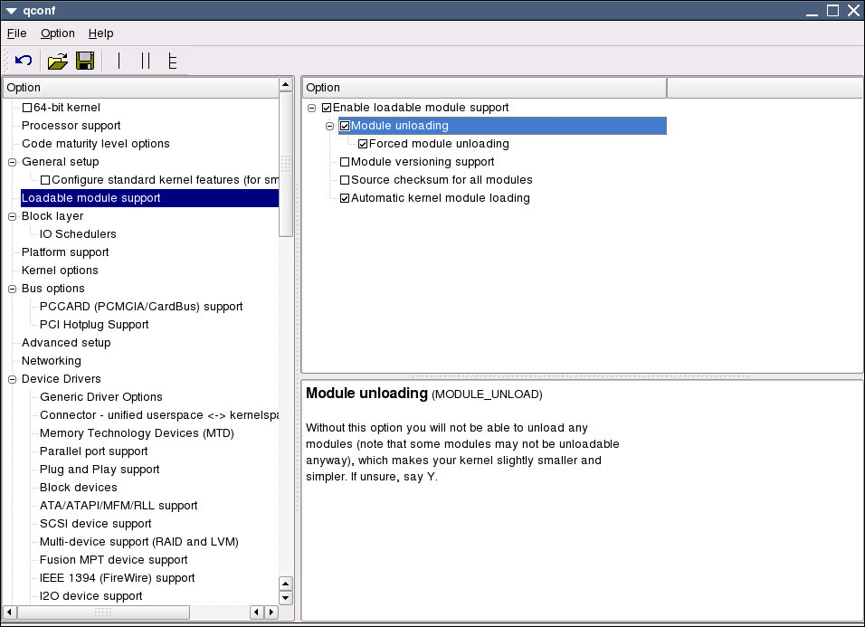Toggle Configure standard kernel features checkbox

45,180
